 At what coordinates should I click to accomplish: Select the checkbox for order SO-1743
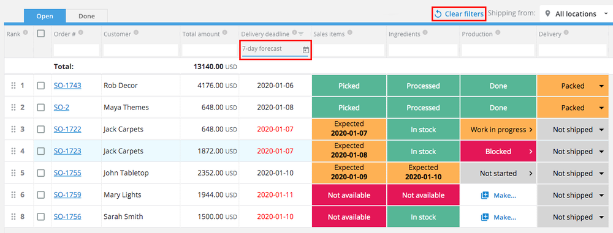click(40, 86)
